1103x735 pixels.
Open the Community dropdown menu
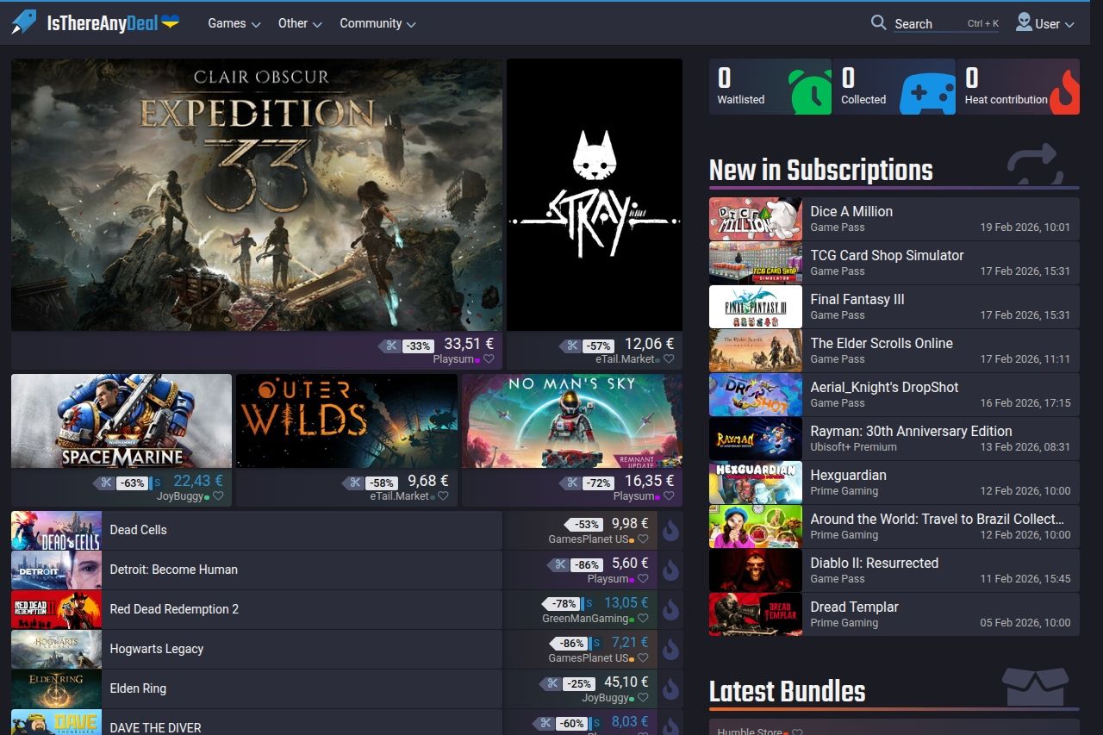point(377,23)
